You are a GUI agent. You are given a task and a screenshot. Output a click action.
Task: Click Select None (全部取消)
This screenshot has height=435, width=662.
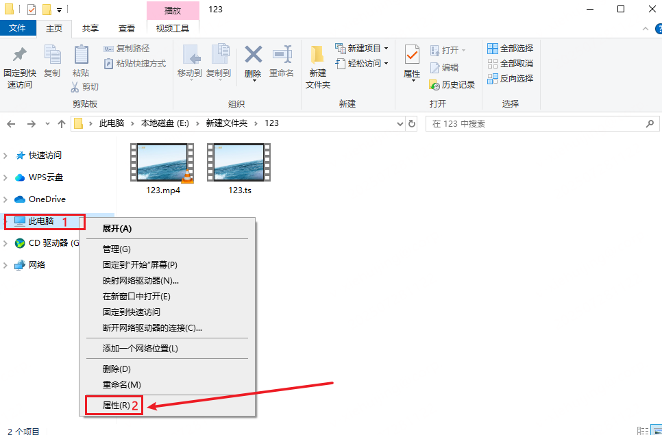(x=511, y=63)
